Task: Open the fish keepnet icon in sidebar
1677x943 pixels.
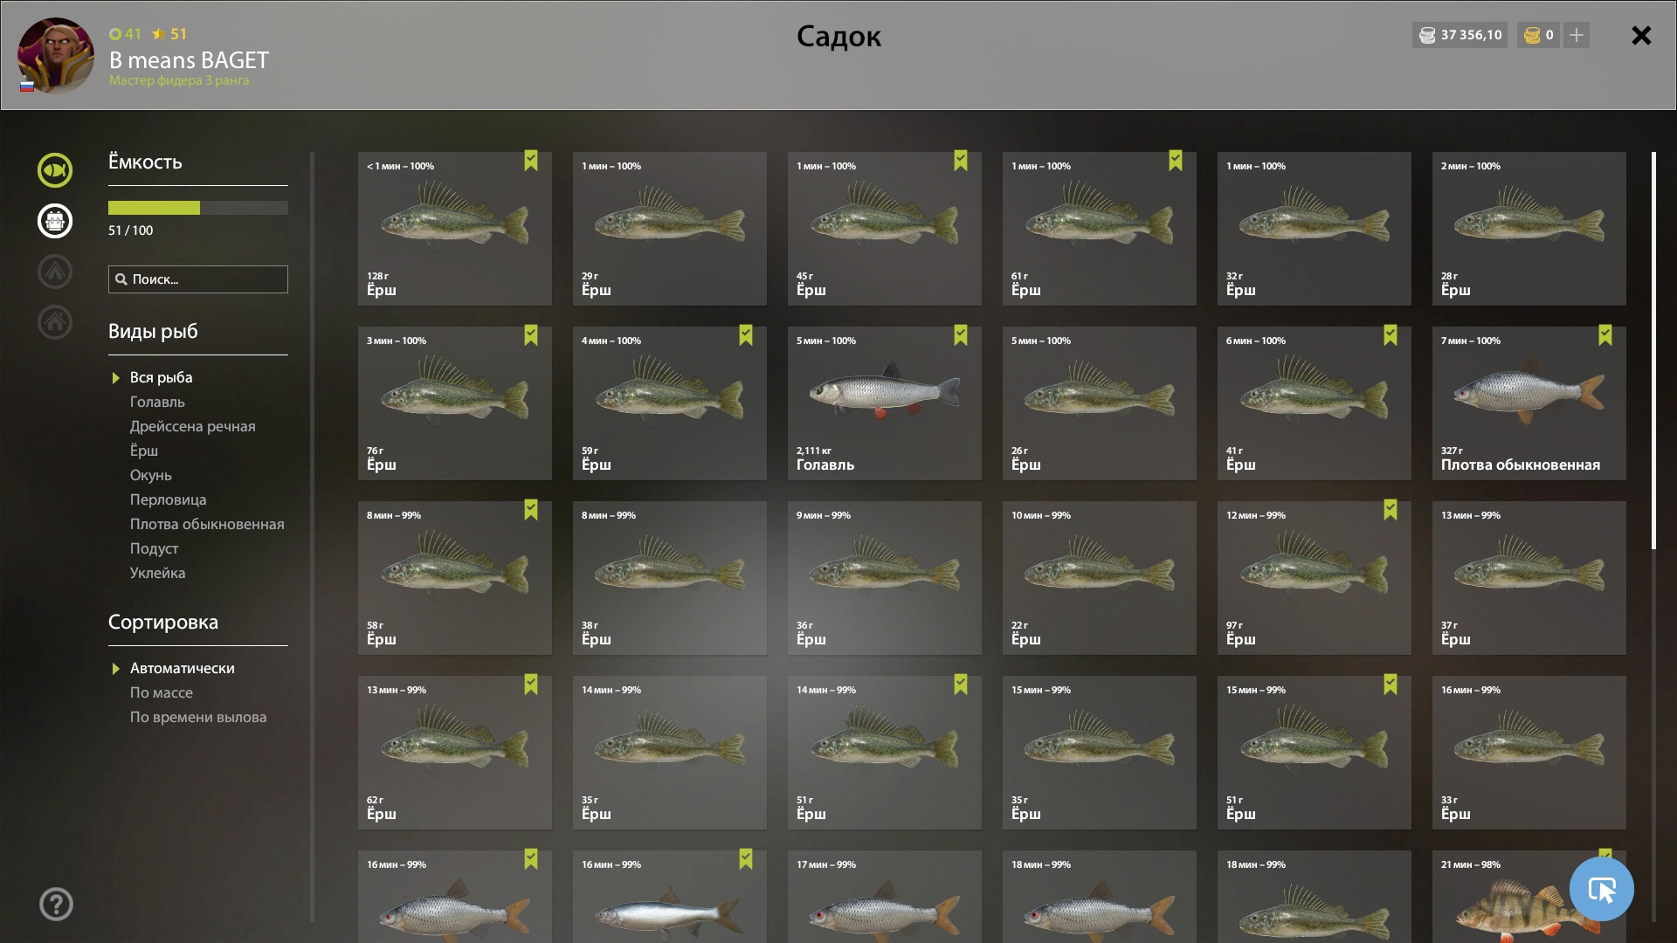Action: pos(55,170)
